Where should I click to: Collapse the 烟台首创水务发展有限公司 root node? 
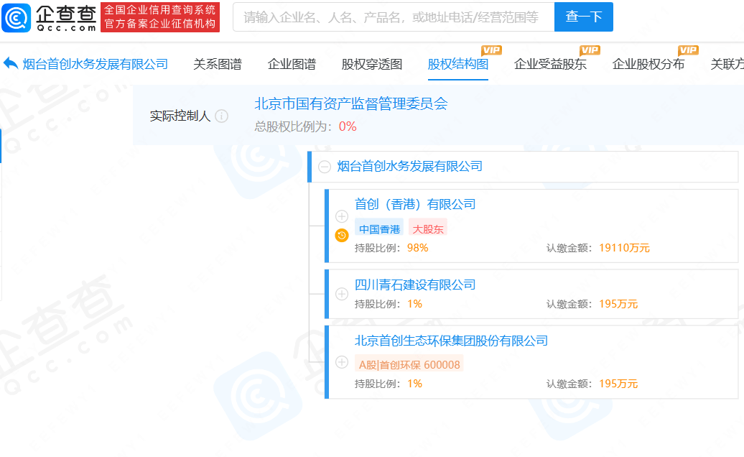(325, 167)
